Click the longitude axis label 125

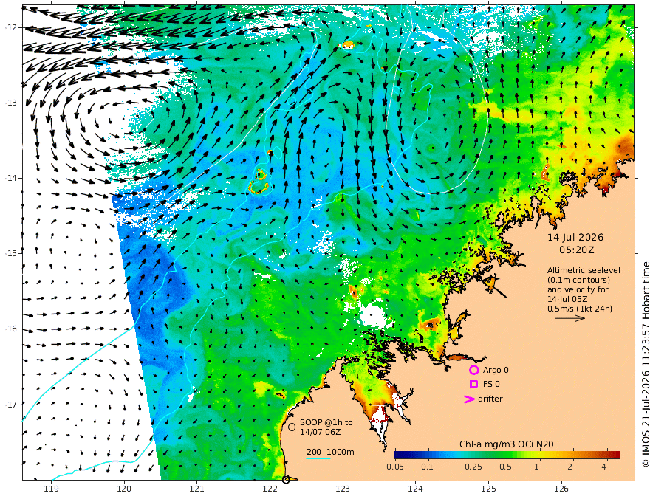489,489
